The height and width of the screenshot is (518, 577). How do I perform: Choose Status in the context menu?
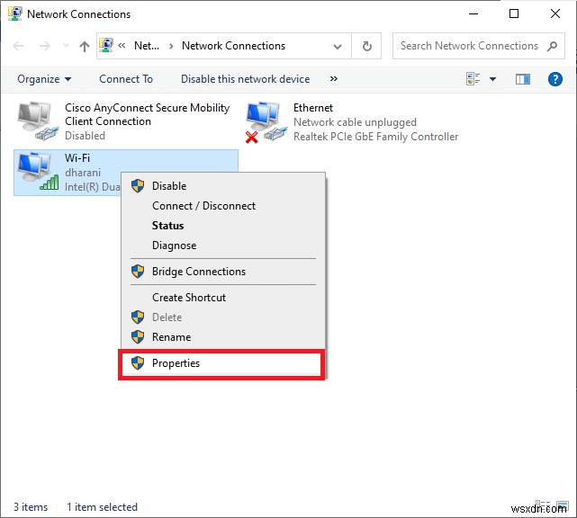click(x=223, y=226)
